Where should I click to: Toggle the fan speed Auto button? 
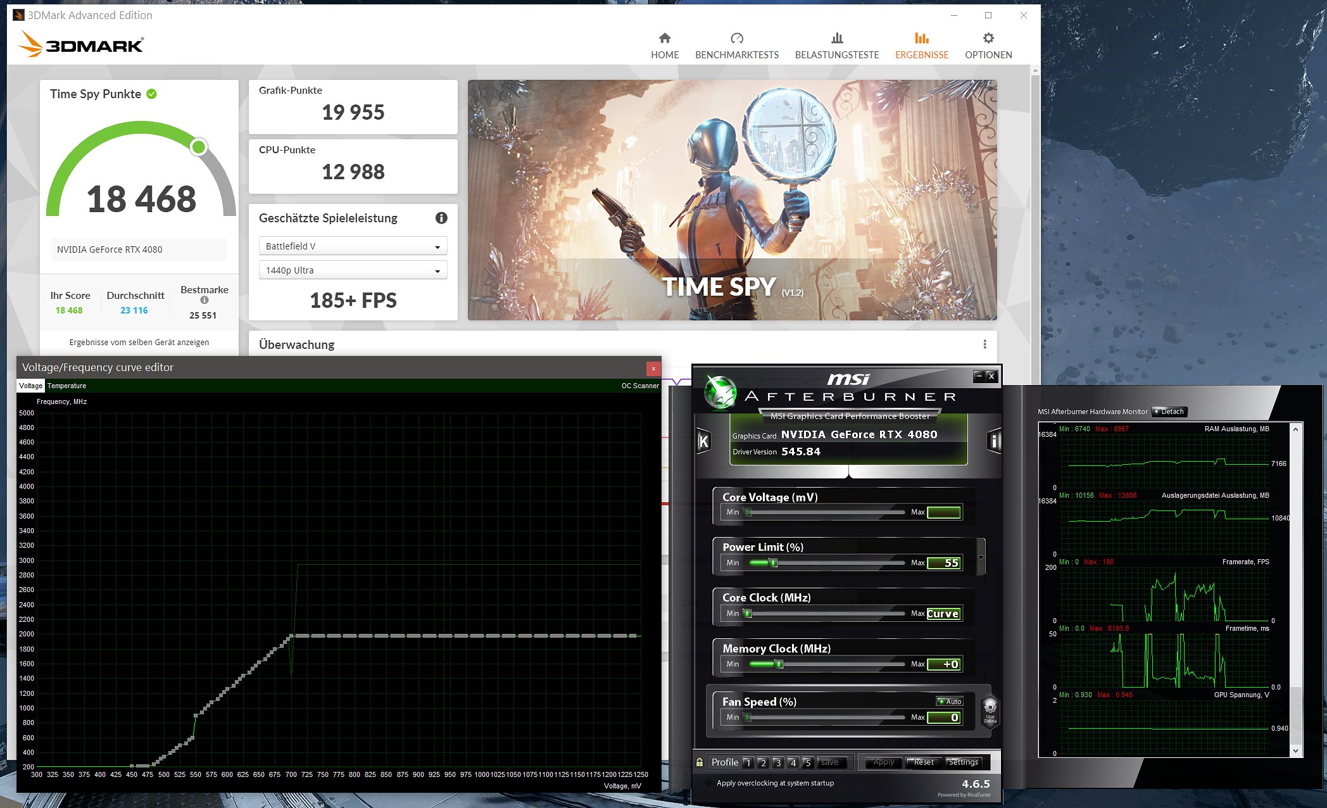point(950,701)
